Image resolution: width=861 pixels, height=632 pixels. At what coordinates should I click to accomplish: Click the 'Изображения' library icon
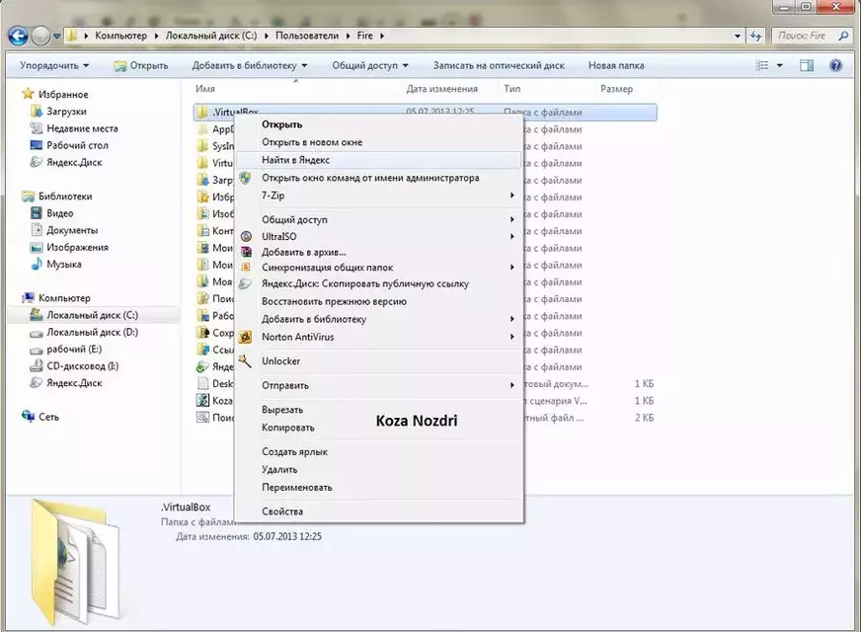(x=37, y=247)
